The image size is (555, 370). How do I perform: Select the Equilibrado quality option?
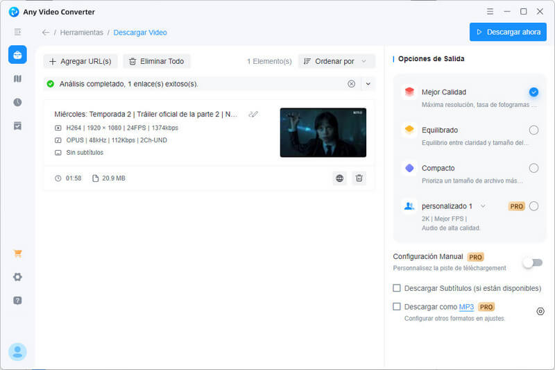(533, 130)
